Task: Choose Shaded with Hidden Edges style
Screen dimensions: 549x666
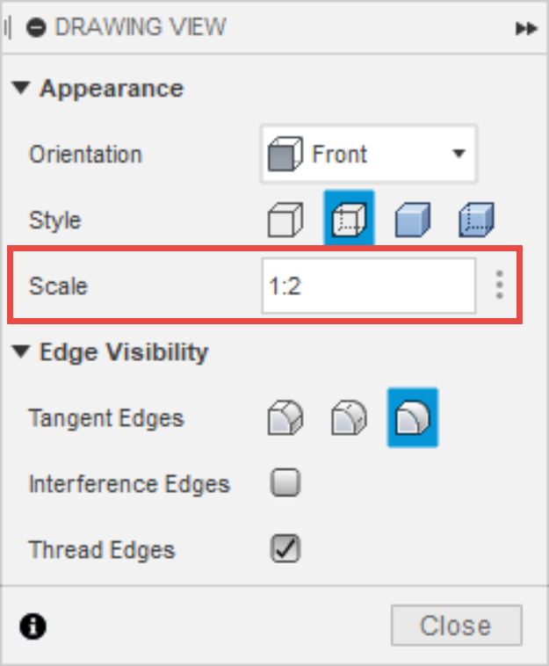Action: click(477, 219)
